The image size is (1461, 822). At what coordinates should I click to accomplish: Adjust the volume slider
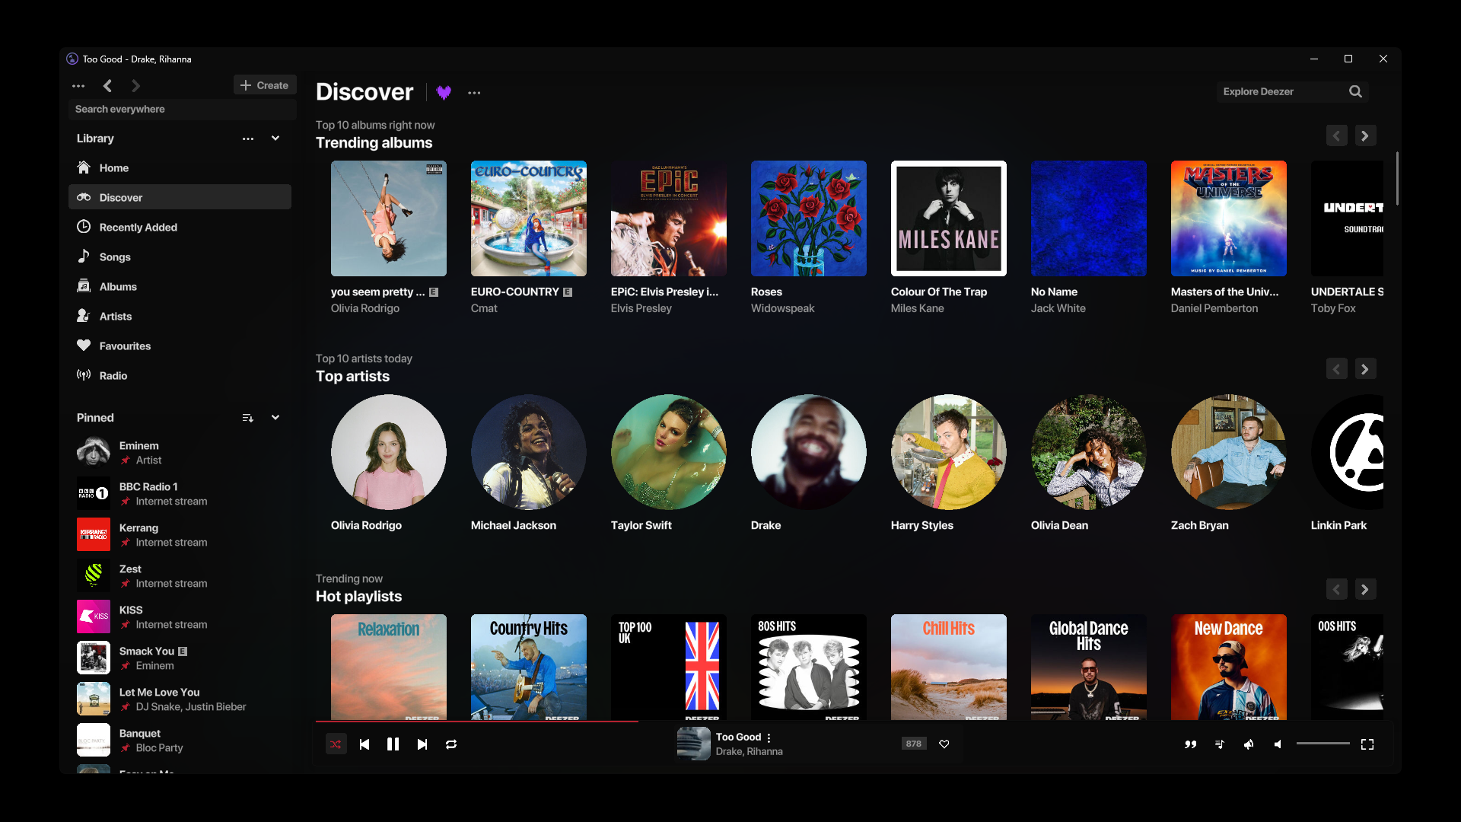pos(1323,744)
